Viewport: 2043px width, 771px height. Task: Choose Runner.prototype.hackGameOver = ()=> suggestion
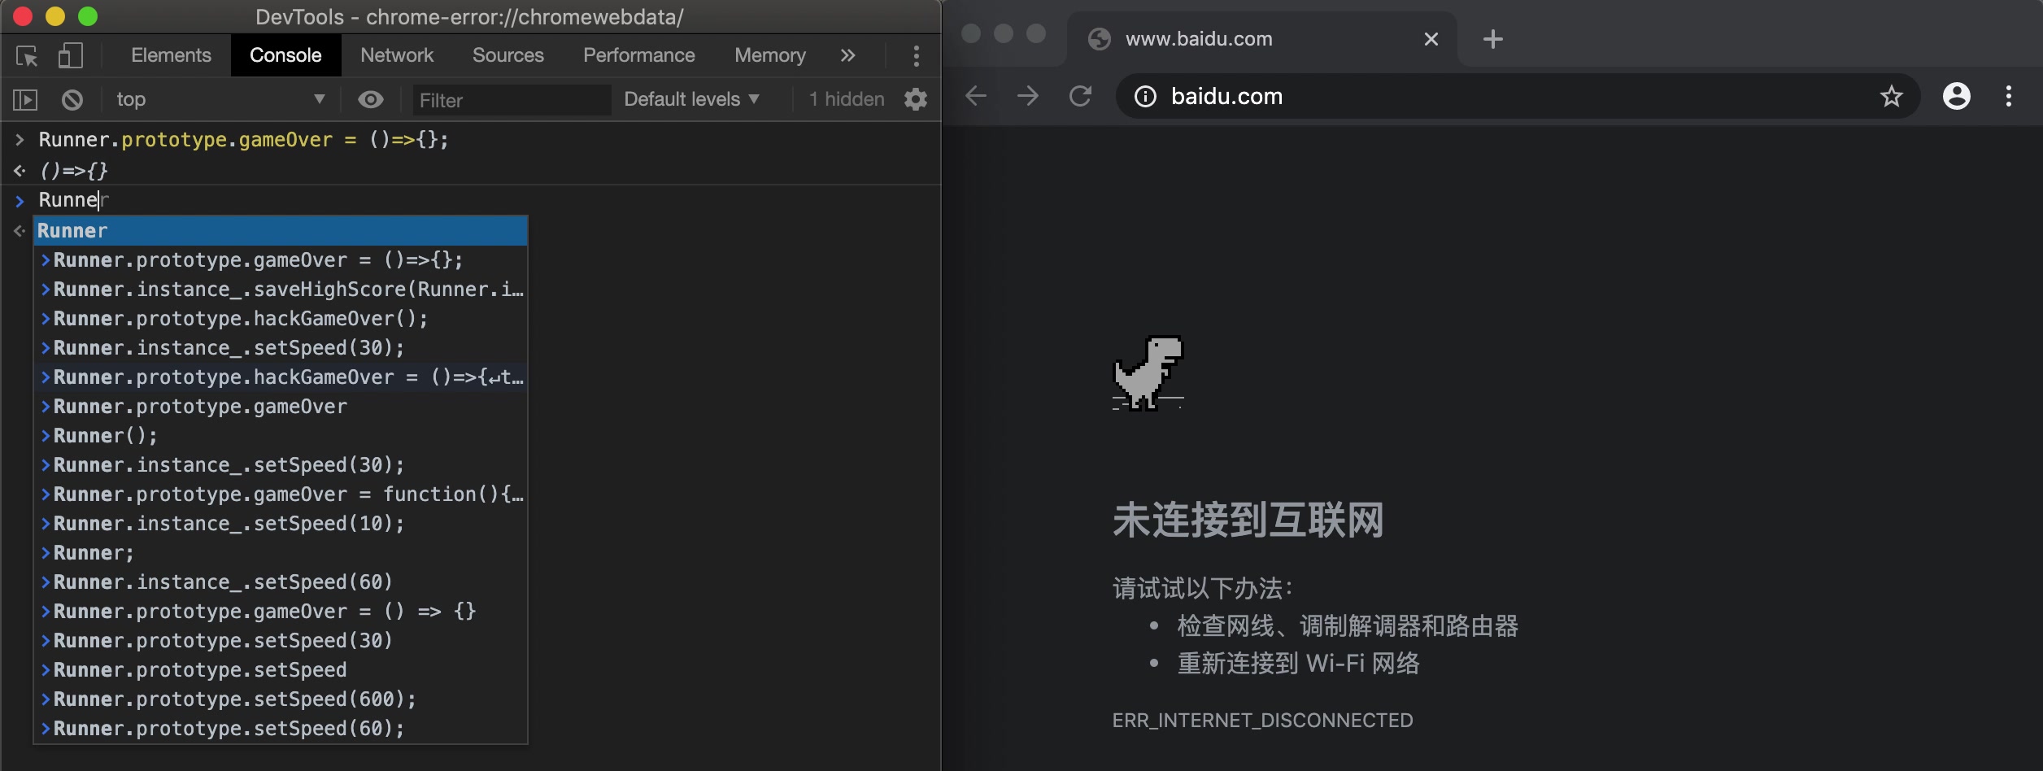pos(281,377)
